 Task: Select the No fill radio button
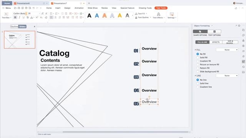(x=198, y=54)
